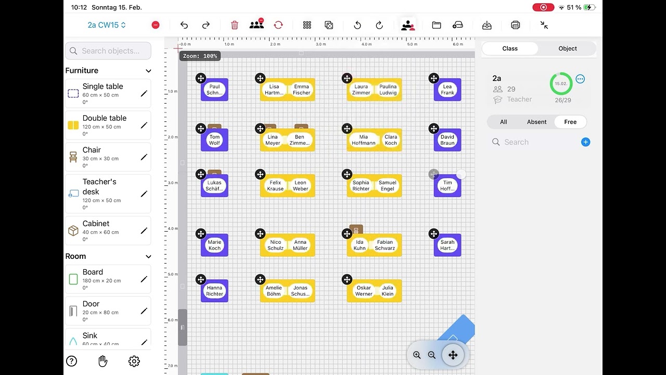The width and height of the screenshot is (666, 375).
Task: Select the Lea Frank seat
Action: click(447, 90)
